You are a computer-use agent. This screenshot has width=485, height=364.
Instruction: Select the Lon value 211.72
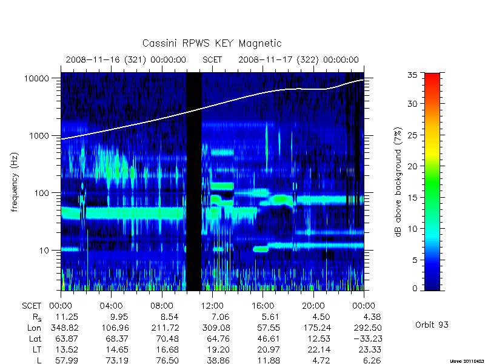pos(166,328)
